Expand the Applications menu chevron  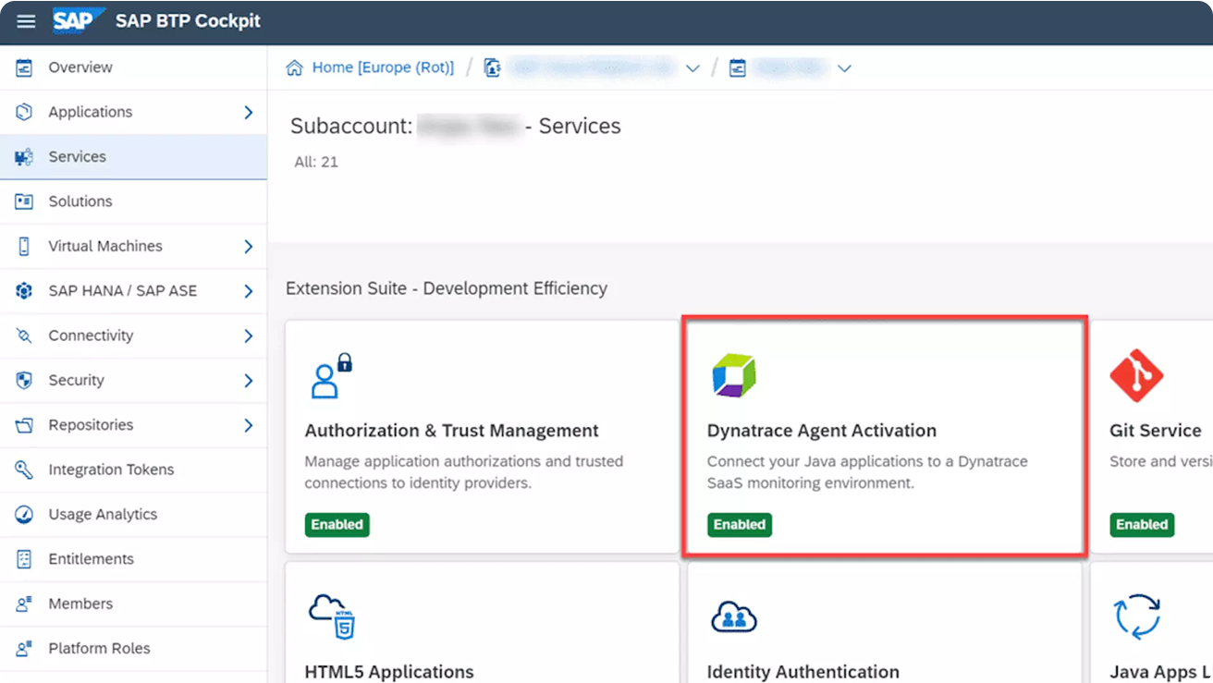248,112
